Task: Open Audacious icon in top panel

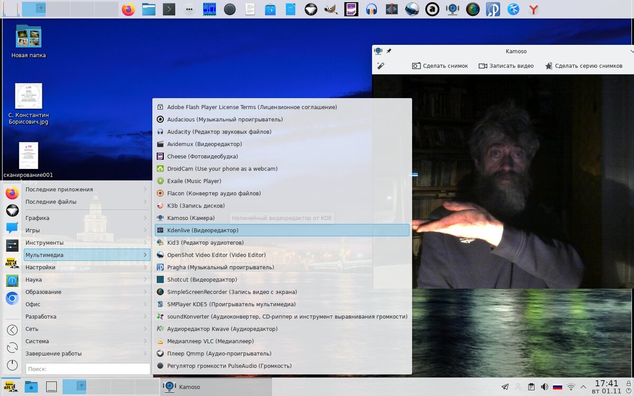Action: pyautogui.click(x=432, y=9)
